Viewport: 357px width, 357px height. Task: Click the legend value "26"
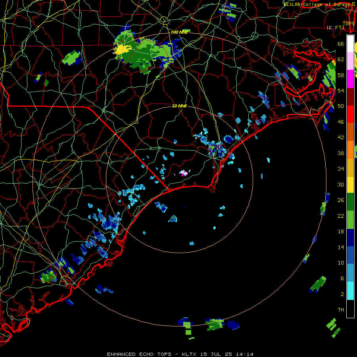tap(341, 200)
